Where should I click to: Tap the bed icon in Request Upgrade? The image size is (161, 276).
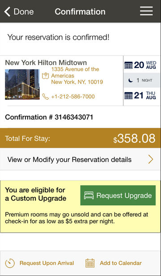pyautogui.click(x=89, y=195)
